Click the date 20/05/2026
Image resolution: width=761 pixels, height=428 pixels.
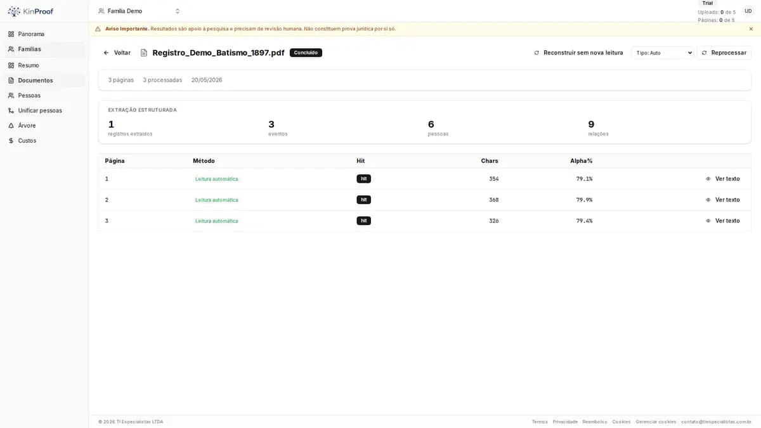(207, 80)
